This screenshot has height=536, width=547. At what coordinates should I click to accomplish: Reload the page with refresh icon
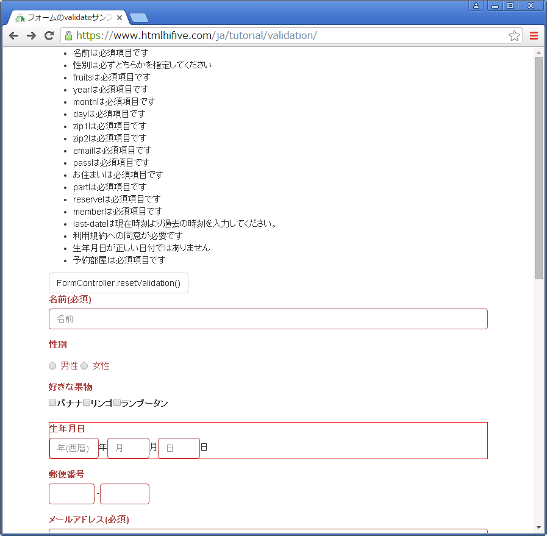(x=49, y=36)
